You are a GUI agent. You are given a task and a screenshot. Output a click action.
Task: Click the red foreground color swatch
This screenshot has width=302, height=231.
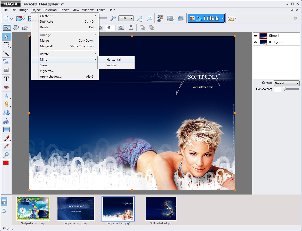pyautogui.click(x=6, y=163)
